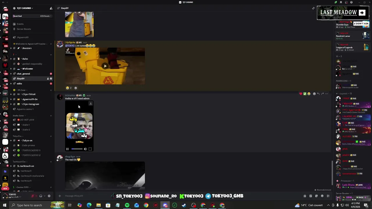This screenshot has height=209, width=372.
Task: Join the Stake 1 voice channel
Action: tap(32, 125)
